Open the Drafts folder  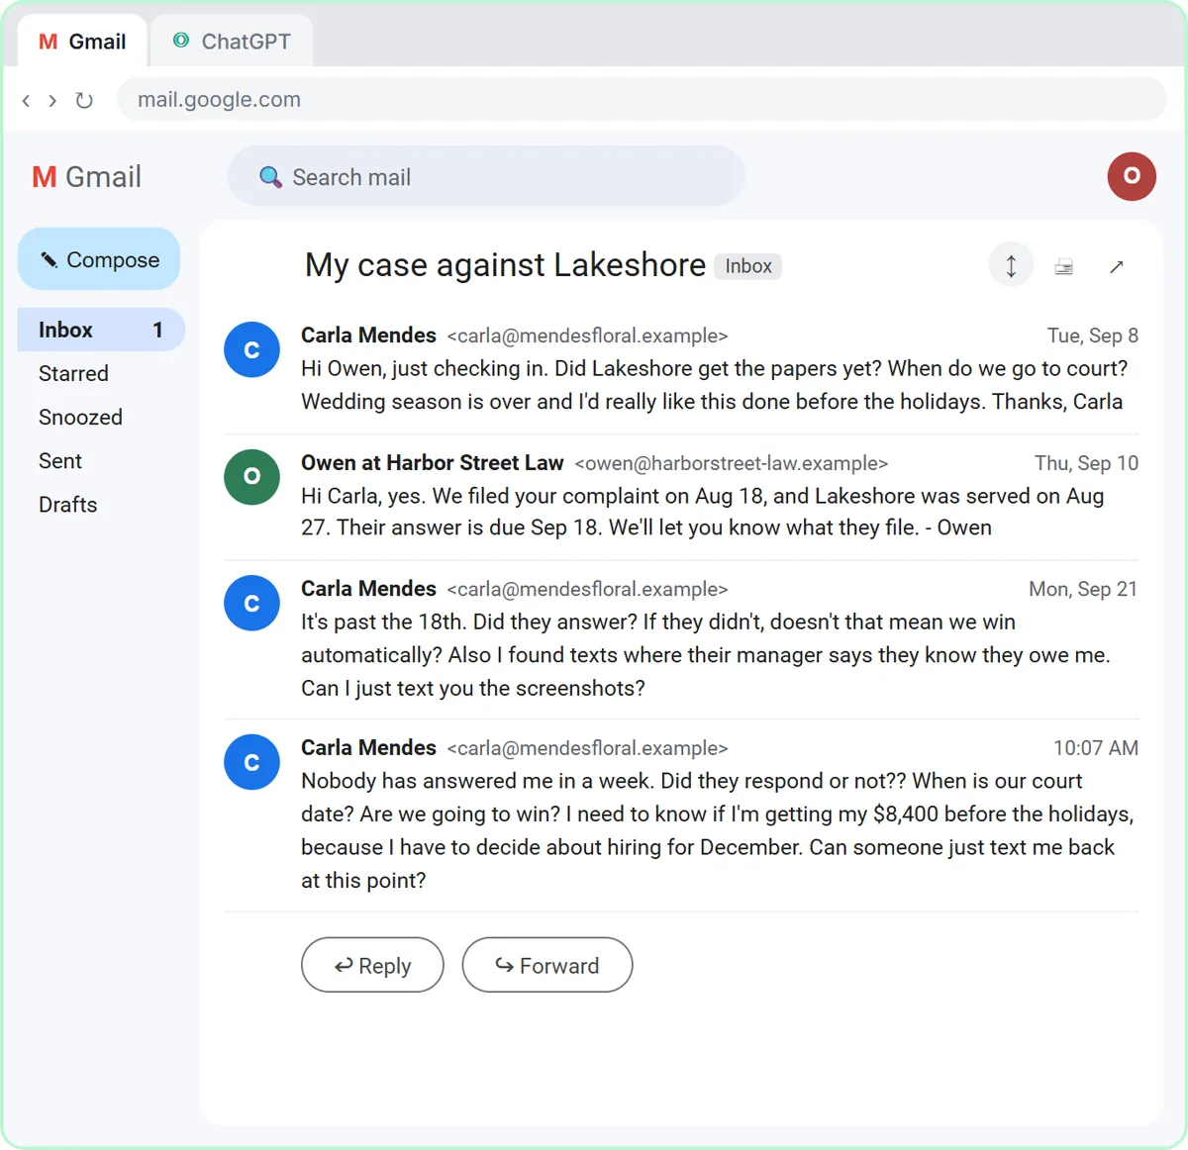point(67,504)
